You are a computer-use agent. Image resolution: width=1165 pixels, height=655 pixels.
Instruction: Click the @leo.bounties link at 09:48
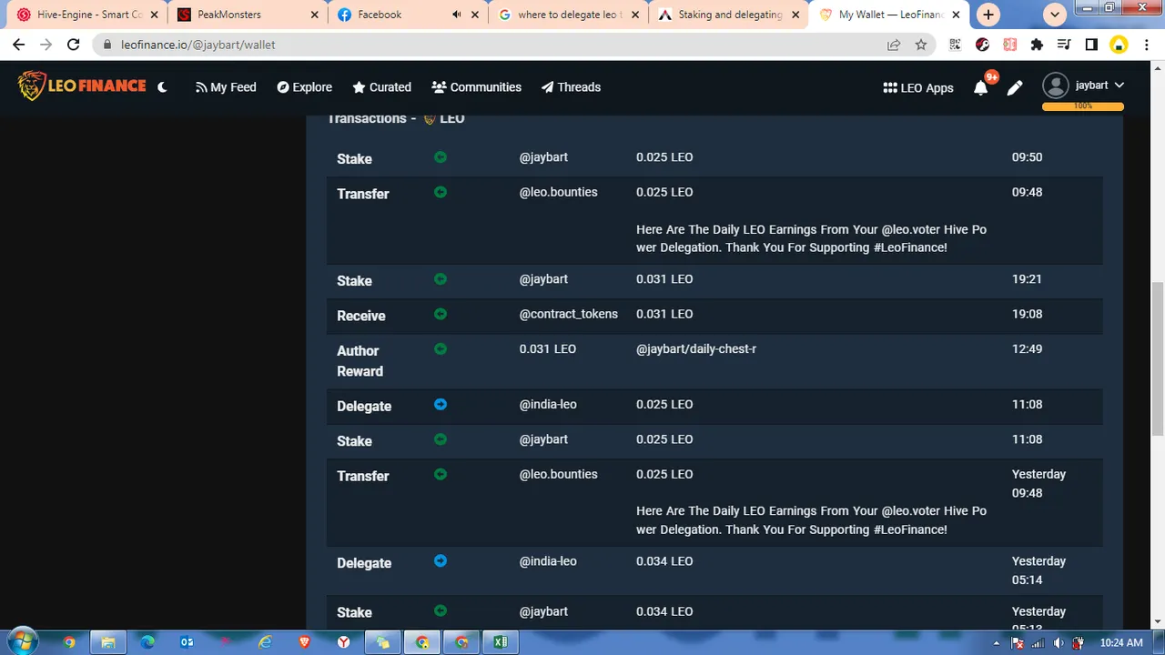(558, 192)
